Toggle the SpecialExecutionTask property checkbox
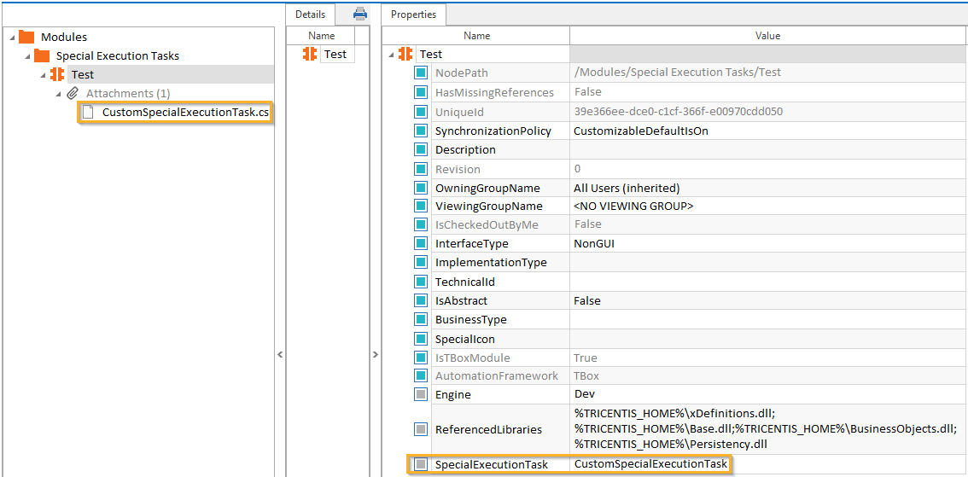This screenshot has width=968, height=477. click(421, 464)
